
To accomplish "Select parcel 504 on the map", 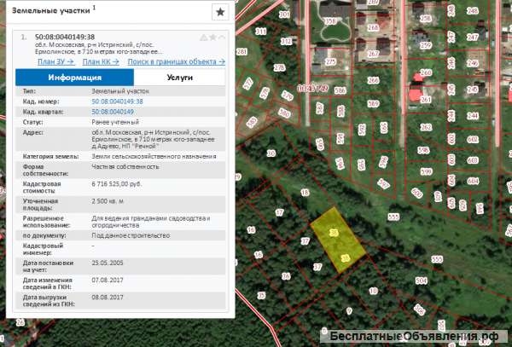I will 422,280.
